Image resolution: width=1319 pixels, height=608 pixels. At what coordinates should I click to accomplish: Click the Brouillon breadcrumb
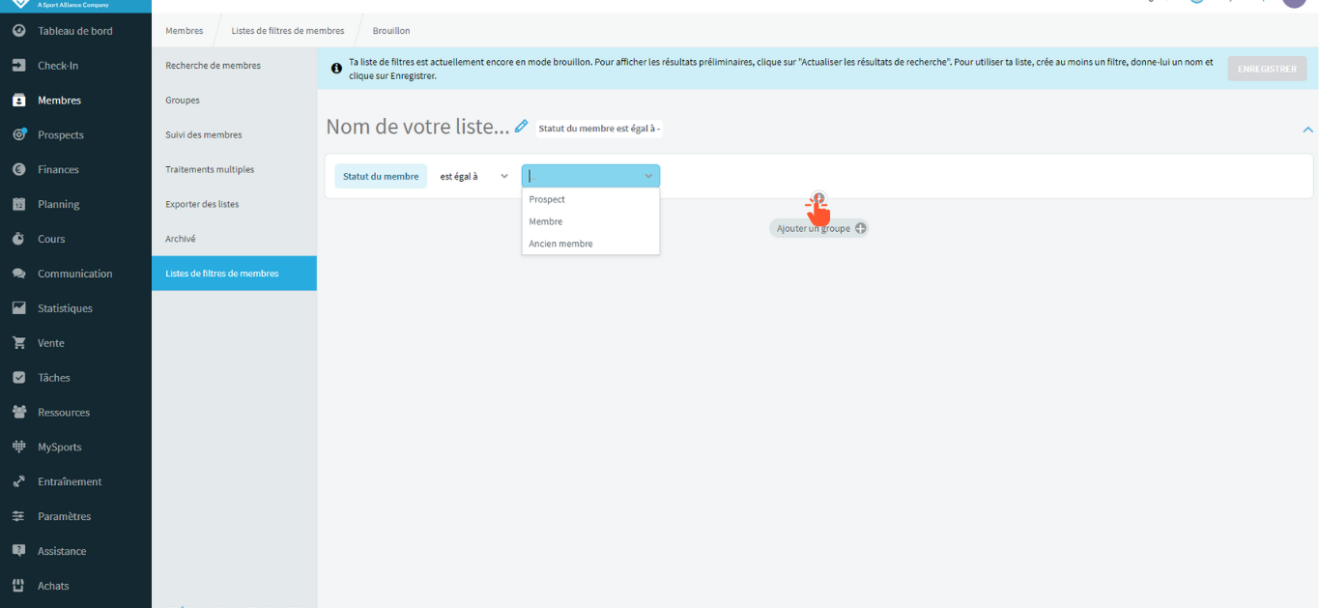[391, 31]
